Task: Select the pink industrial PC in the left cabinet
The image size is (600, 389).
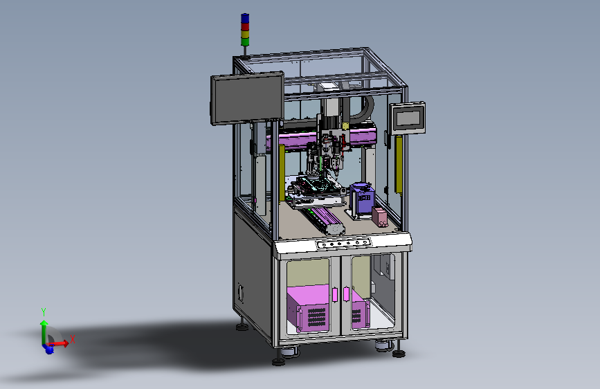Action: tap(309, 309)
